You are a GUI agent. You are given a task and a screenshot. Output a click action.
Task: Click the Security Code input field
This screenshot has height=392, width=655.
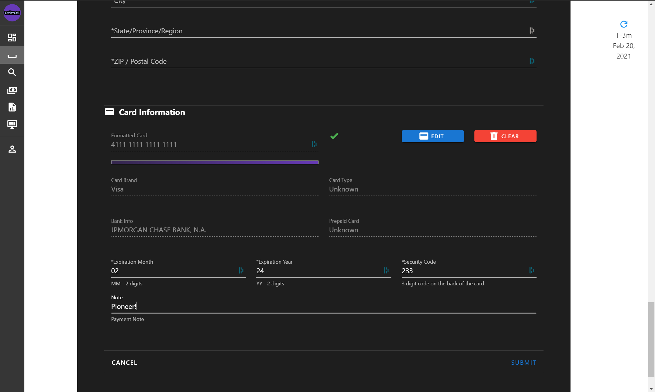[465, 271]
